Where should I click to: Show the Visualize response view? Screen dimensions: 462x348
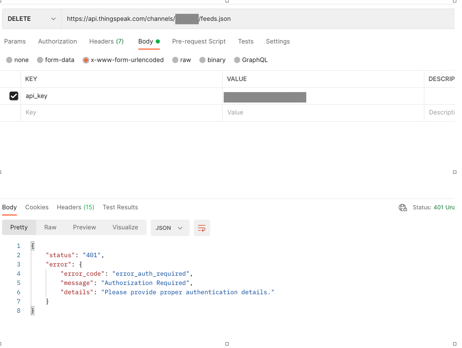tap(125, 227)
